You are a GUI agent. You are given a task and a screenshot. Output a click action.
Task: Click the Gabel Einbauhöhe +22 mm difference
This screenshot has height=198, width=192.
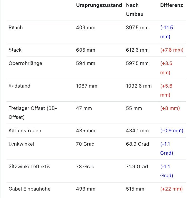pyautogui.click(x=171, y=189)
